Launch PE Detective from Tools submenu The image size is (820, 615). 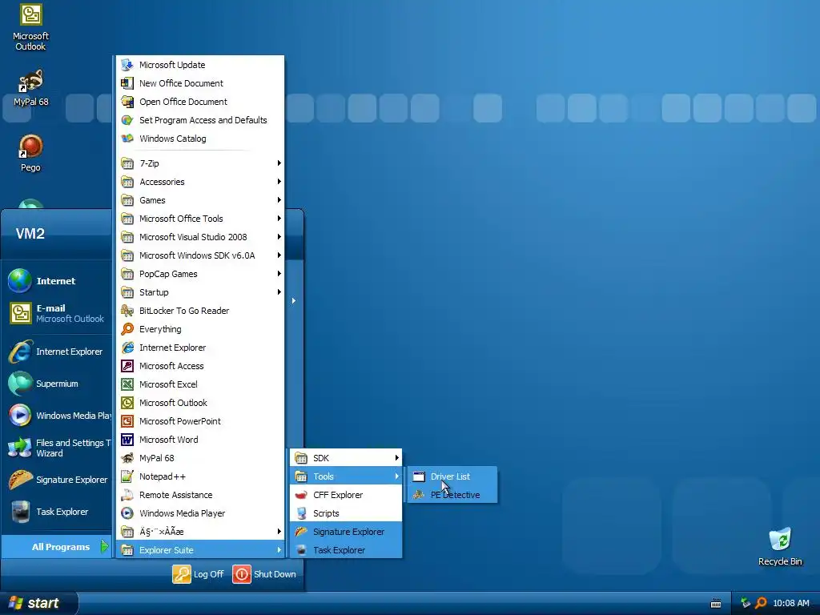[451, 495]
